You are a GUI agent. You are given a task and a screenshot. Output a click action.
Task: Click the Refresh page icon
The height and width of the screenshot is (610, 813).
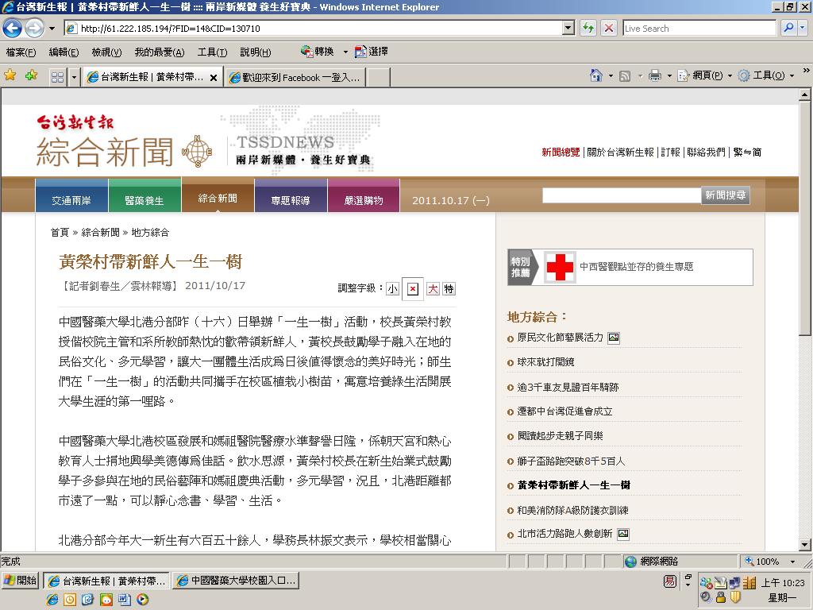(588, 28)
